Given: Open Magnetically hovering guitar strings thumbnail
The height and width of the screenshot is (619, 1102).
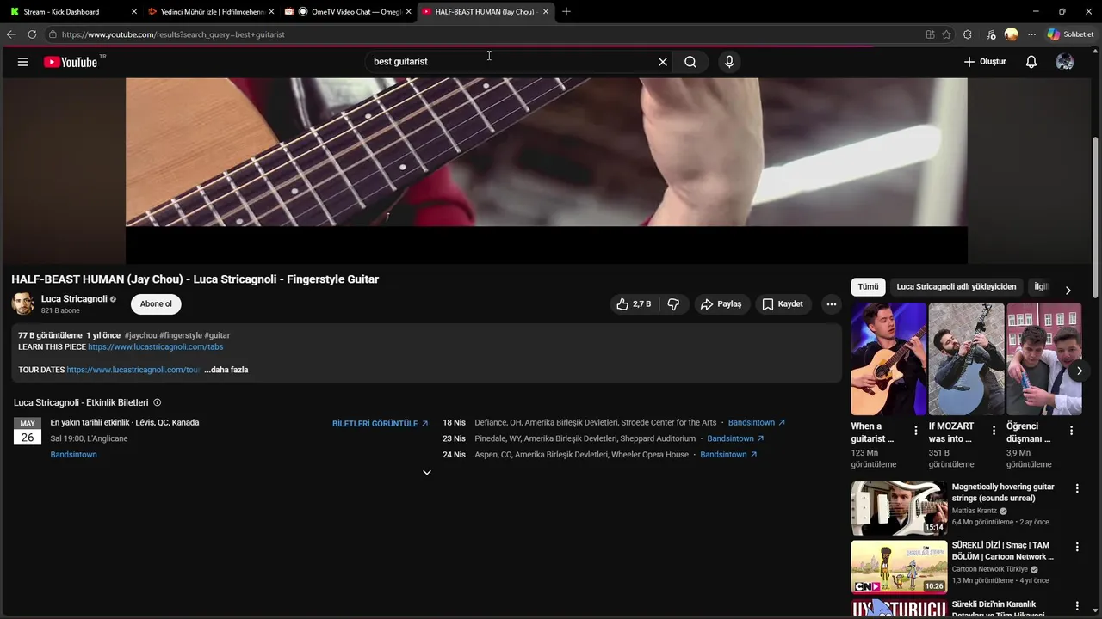Looking at the screenshot, I should click(x=899, y=508).
